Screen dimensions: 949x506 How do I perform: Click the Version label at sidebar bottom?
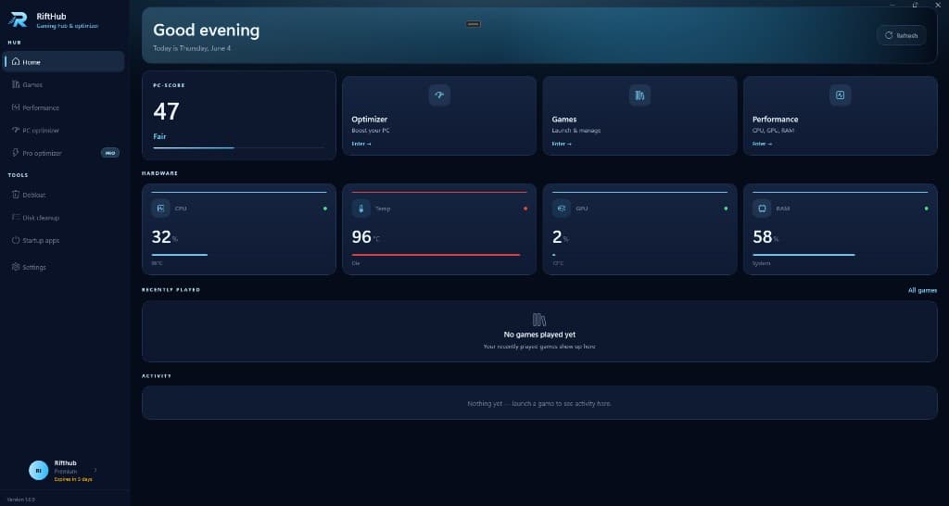coord(21,500)
